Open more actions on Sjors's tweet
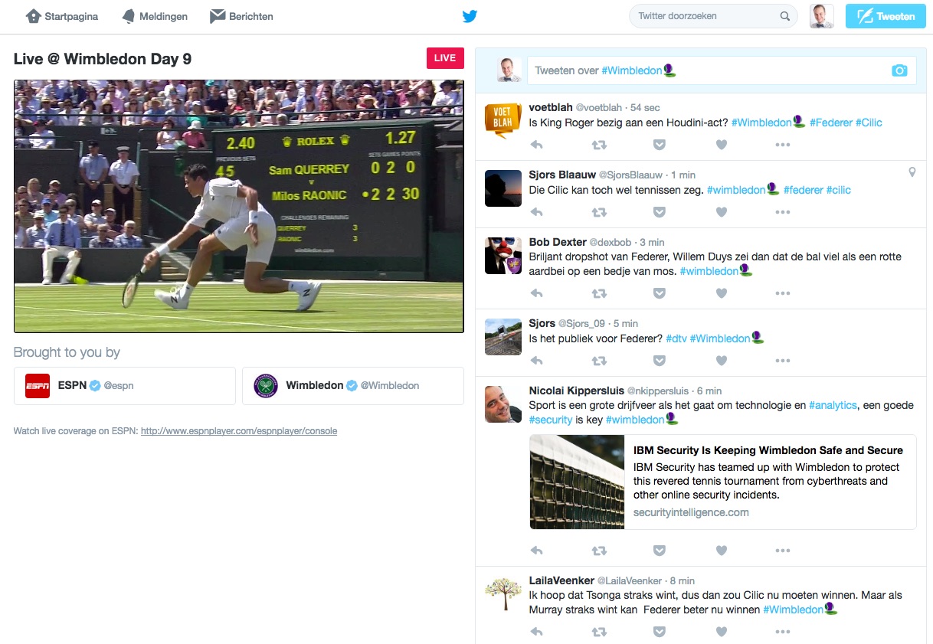Screen dimensions: 933x644 pyautogui.click(x=782, y=360)
